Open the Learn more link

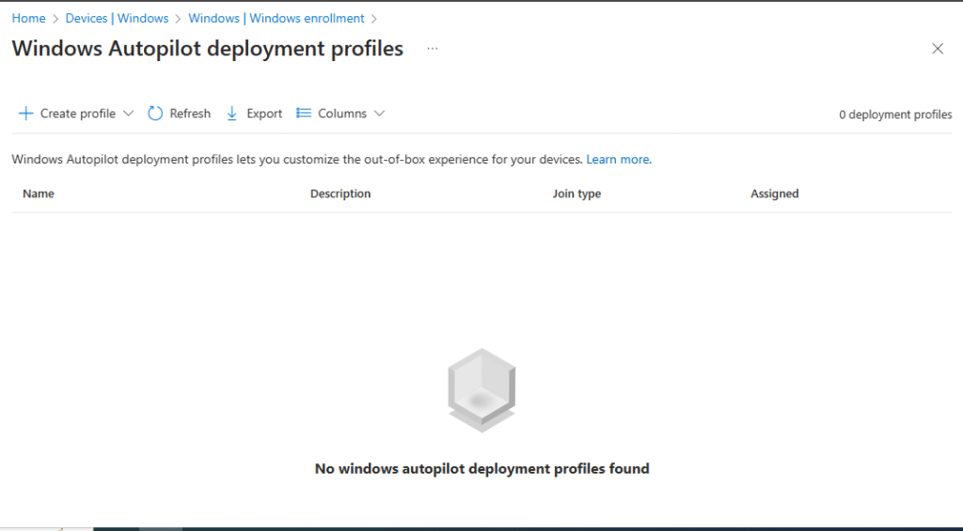tap(618, 160)
